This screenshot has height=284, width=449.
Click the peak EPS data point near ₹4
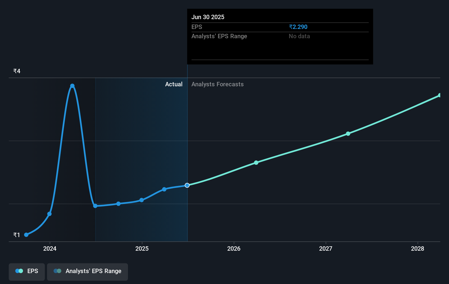(72, 86)
